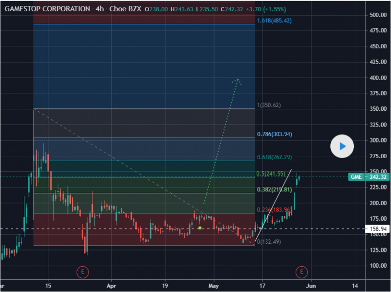Image resolution: width=391 pixels, height=292 pixels.
Task: Click the GAMESTOP CORPORATION symbol title
Action: 47,9
